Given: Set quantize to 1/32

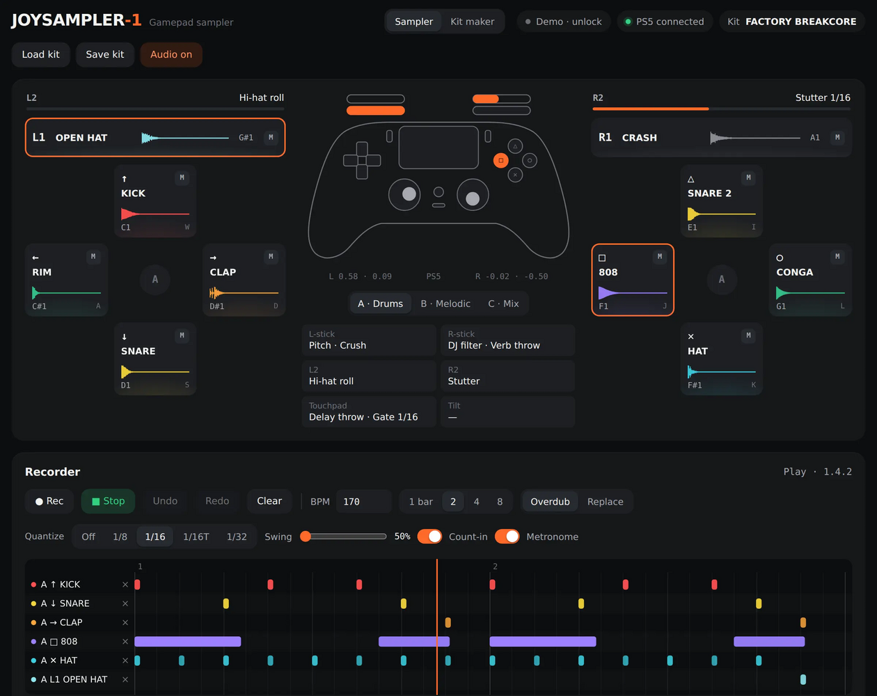Looking at the screenshot, I should click(x=237, y=537).
